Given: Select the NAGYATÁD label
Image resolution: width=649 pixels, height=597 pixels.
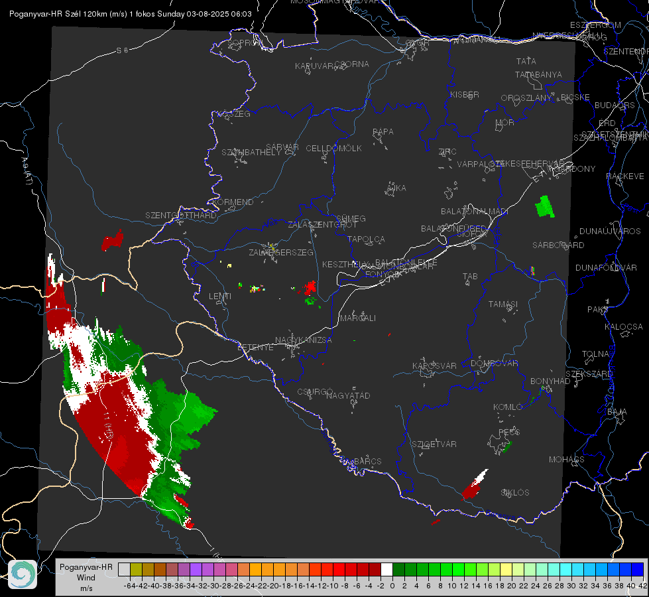Looking at the screenshot, I should click(348, 395).
